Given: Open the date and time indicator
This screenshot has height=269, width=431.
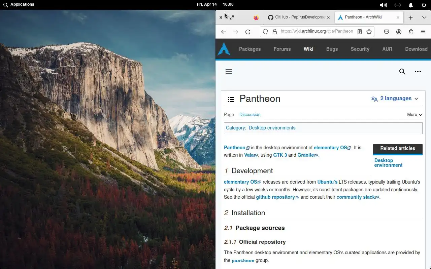Looking at the screenshot, I should tap(215, 4).
